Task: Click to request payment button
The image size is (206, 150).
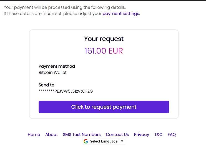Action: [104, 107]
